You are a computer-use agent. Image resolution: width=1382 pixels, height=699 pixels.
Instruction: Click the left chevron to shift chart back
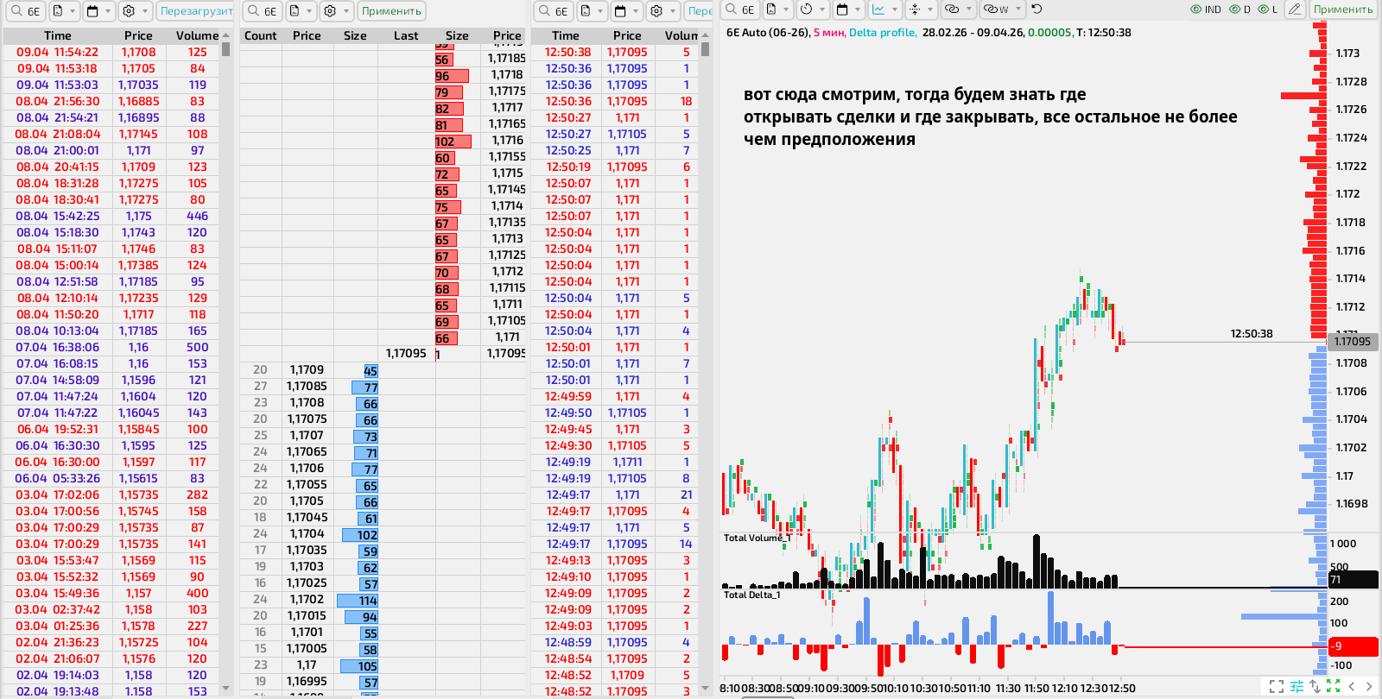tap(1352, 687)
